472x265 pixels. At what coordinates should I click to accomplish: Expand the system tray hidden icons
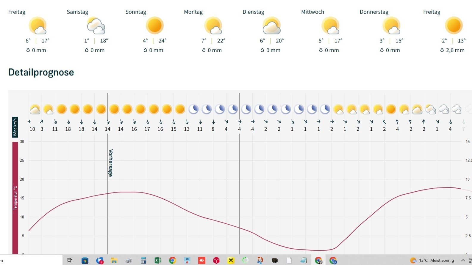[463, 260]
